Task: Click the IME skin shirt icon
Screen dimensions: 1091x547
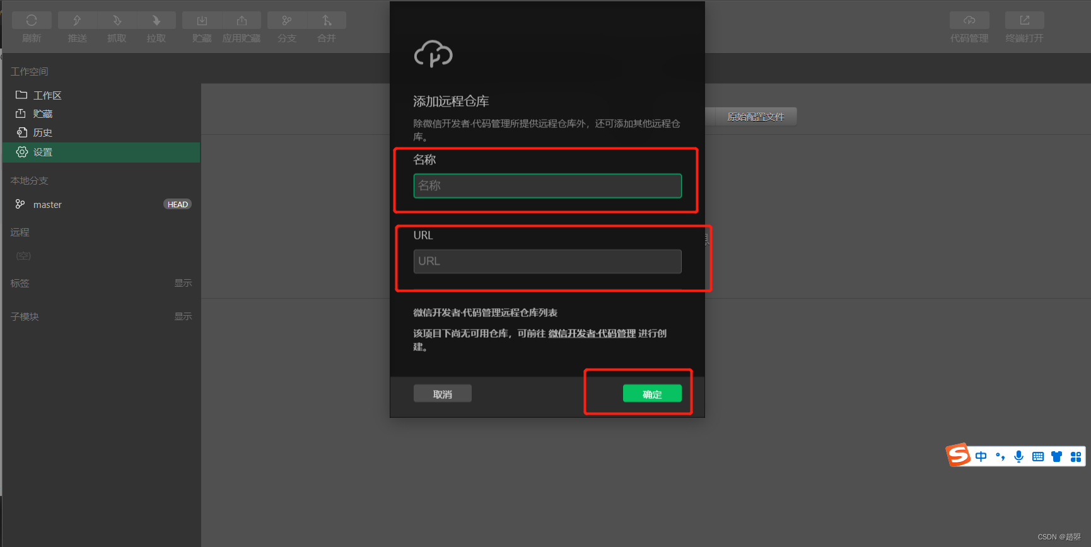Action: point(1057,456)
